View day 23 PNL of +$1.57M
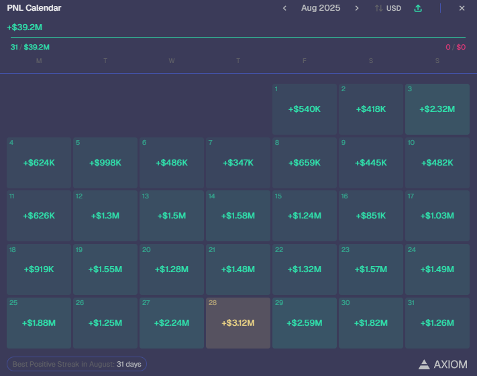The image size is (477, 376). pyautogui.click(x=371, y=269)
